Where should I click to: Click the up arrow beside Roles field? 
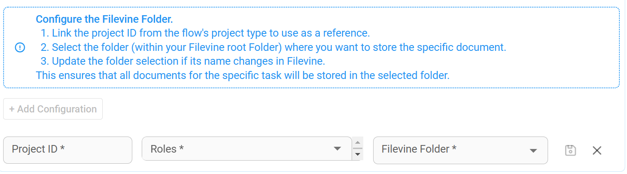[357, 143]
